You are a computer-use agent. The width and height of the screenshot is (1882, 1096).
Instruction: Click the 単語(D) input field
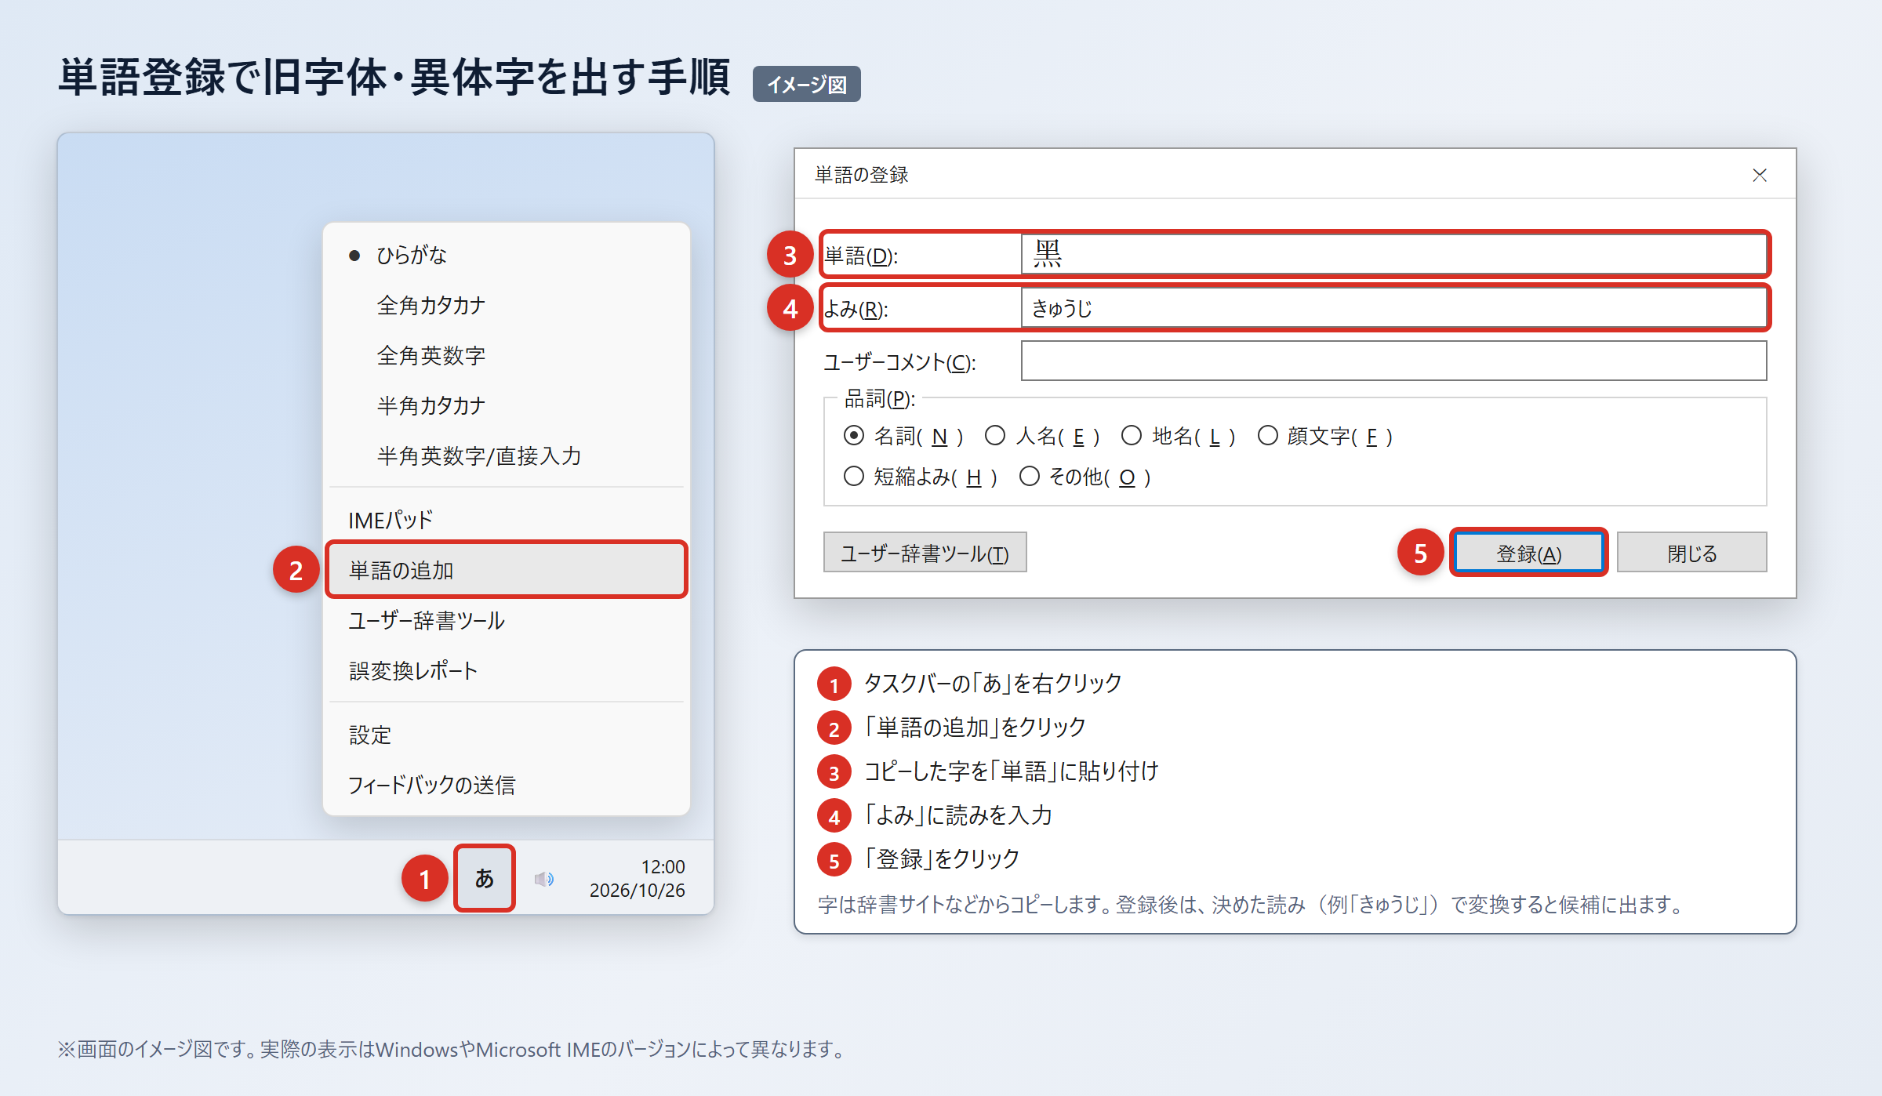[1393, 254]
